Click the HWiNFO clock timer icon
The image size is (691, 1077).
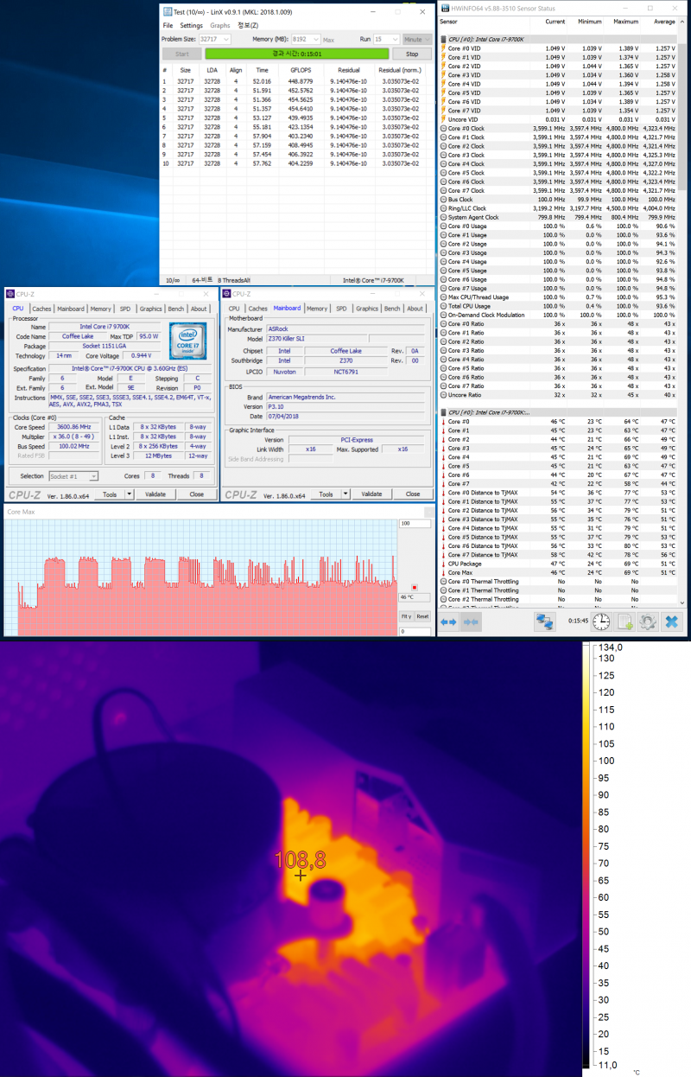pyautogui.click(x=601, y=621)
